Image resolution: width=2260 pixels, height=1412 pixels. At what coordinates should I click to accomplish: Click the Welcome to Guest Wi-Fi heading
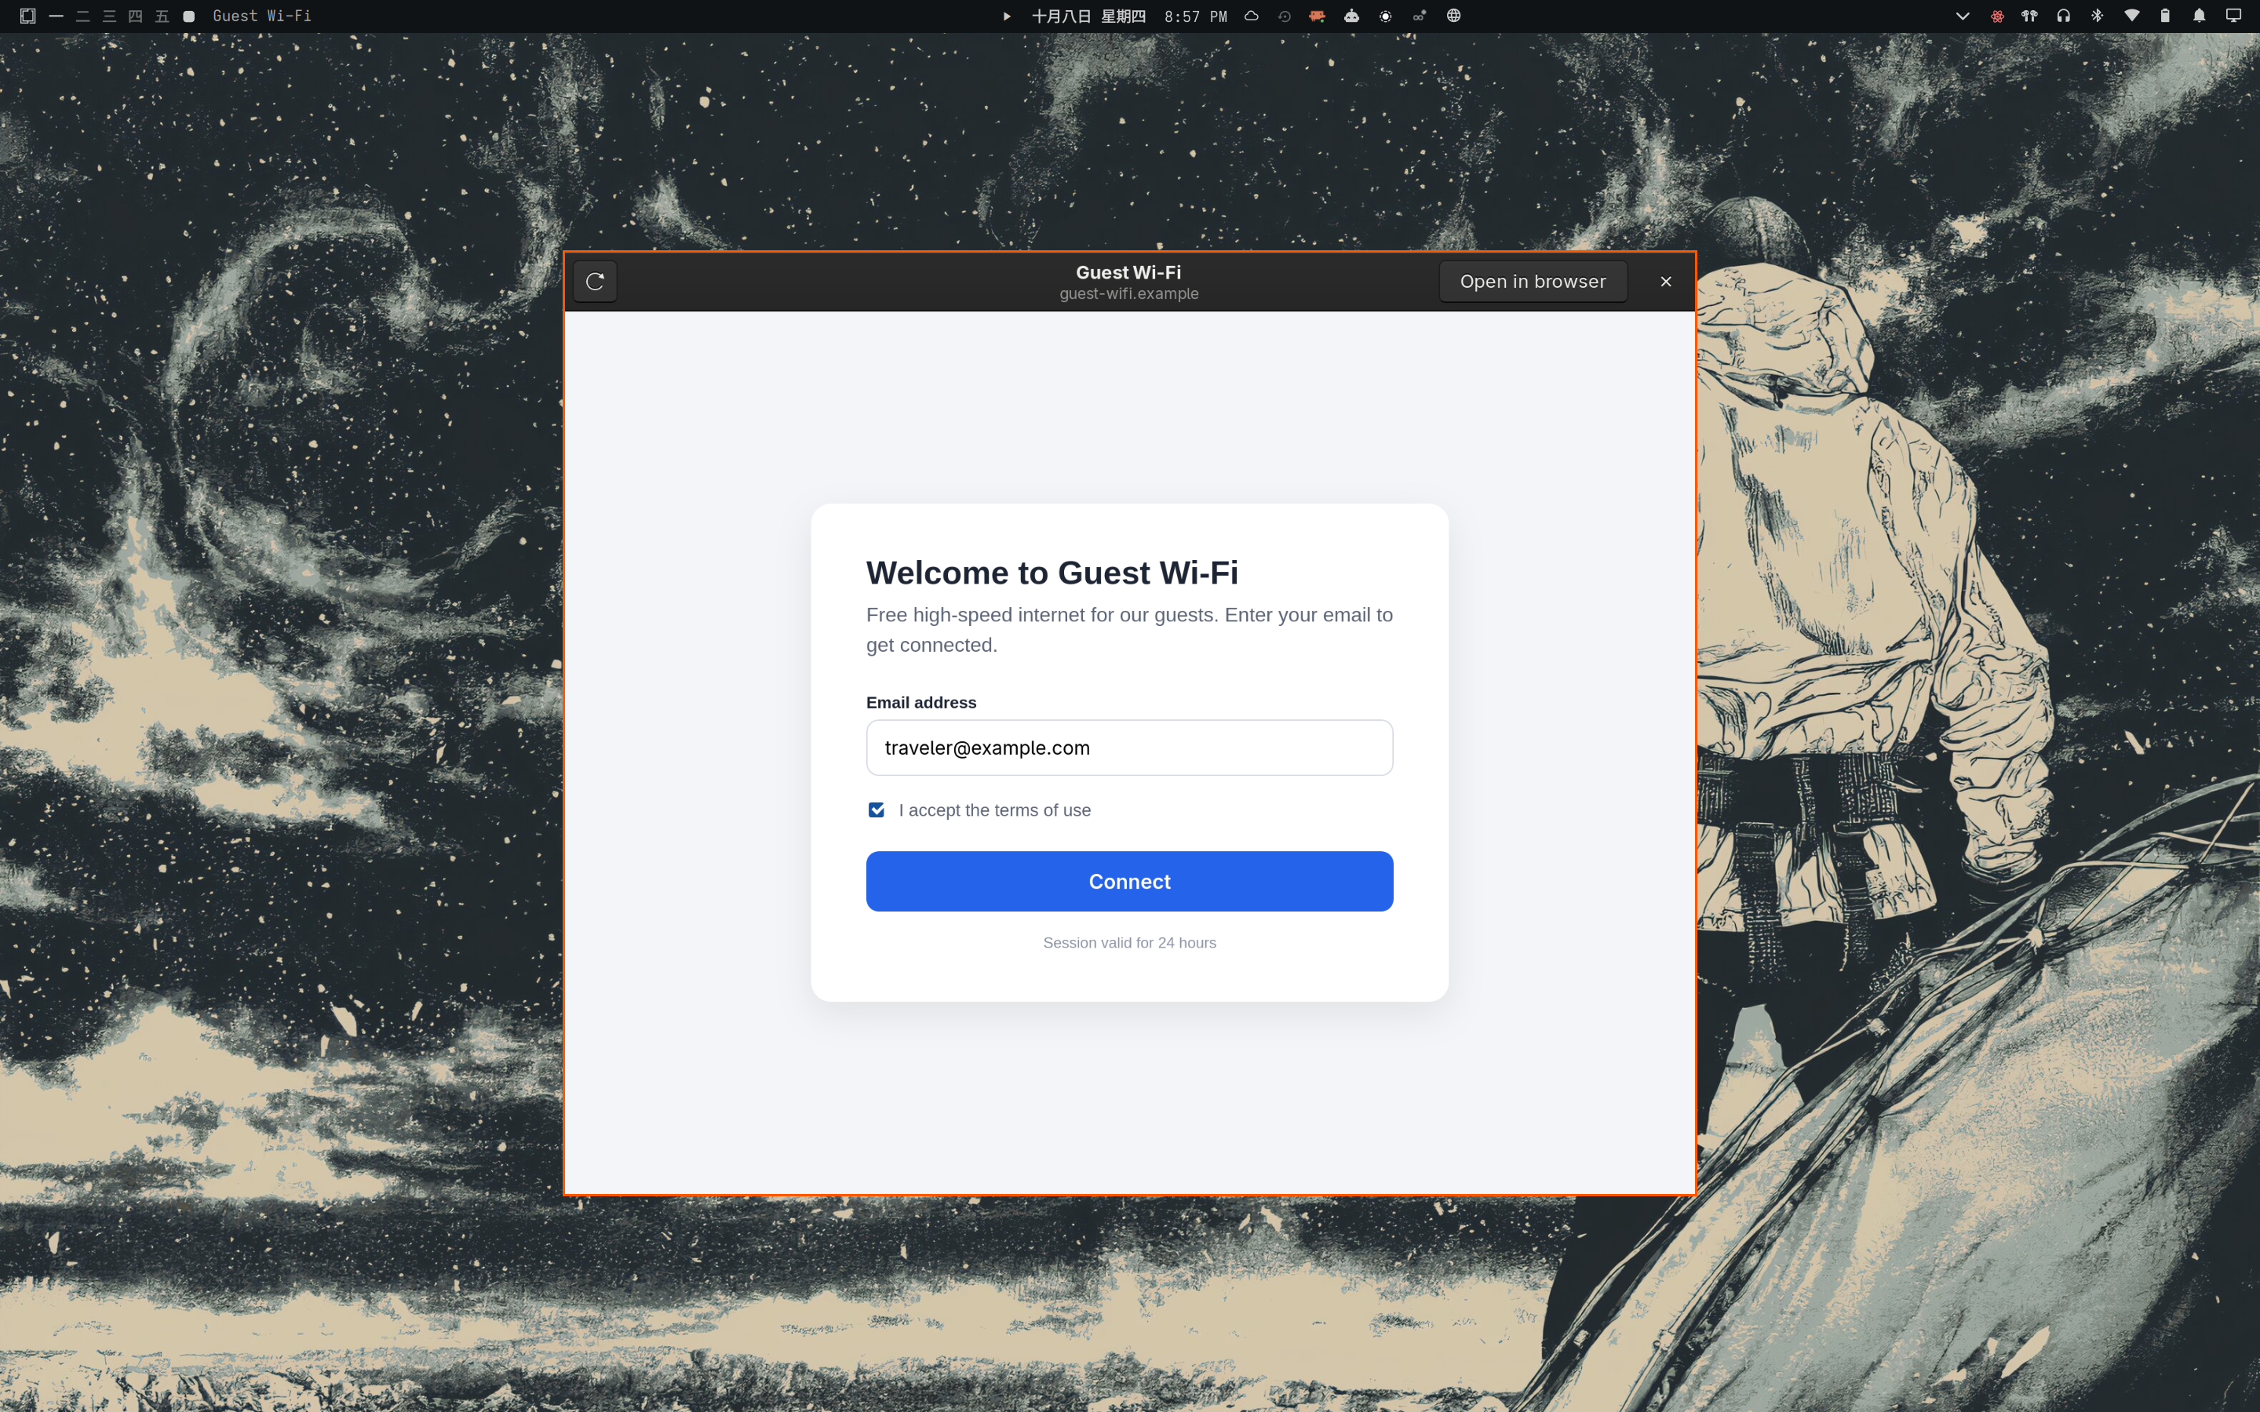1052,573
